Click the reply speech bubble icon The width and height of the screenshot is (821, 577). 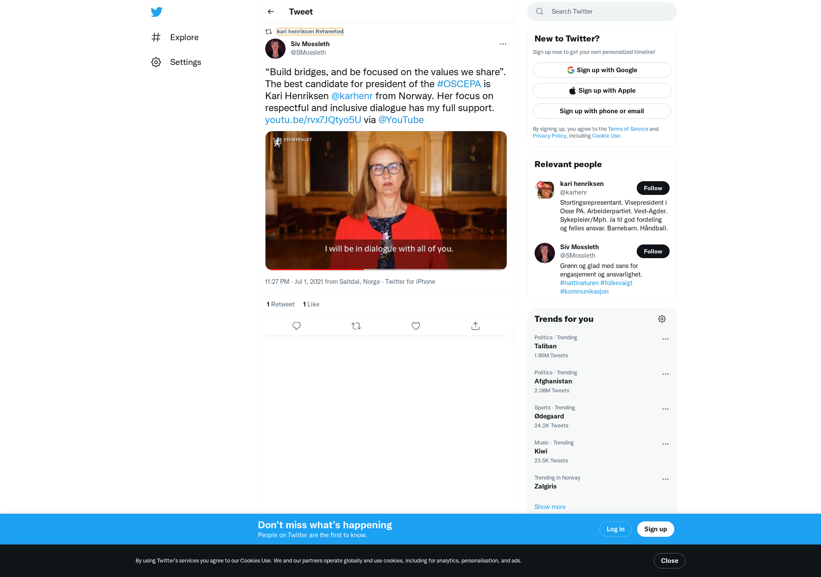tap(296, 326)
